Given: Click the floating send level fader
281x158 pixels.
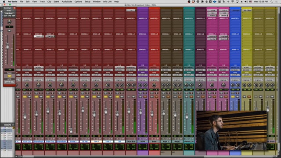Looking at the screenshot, I should 7,46.
